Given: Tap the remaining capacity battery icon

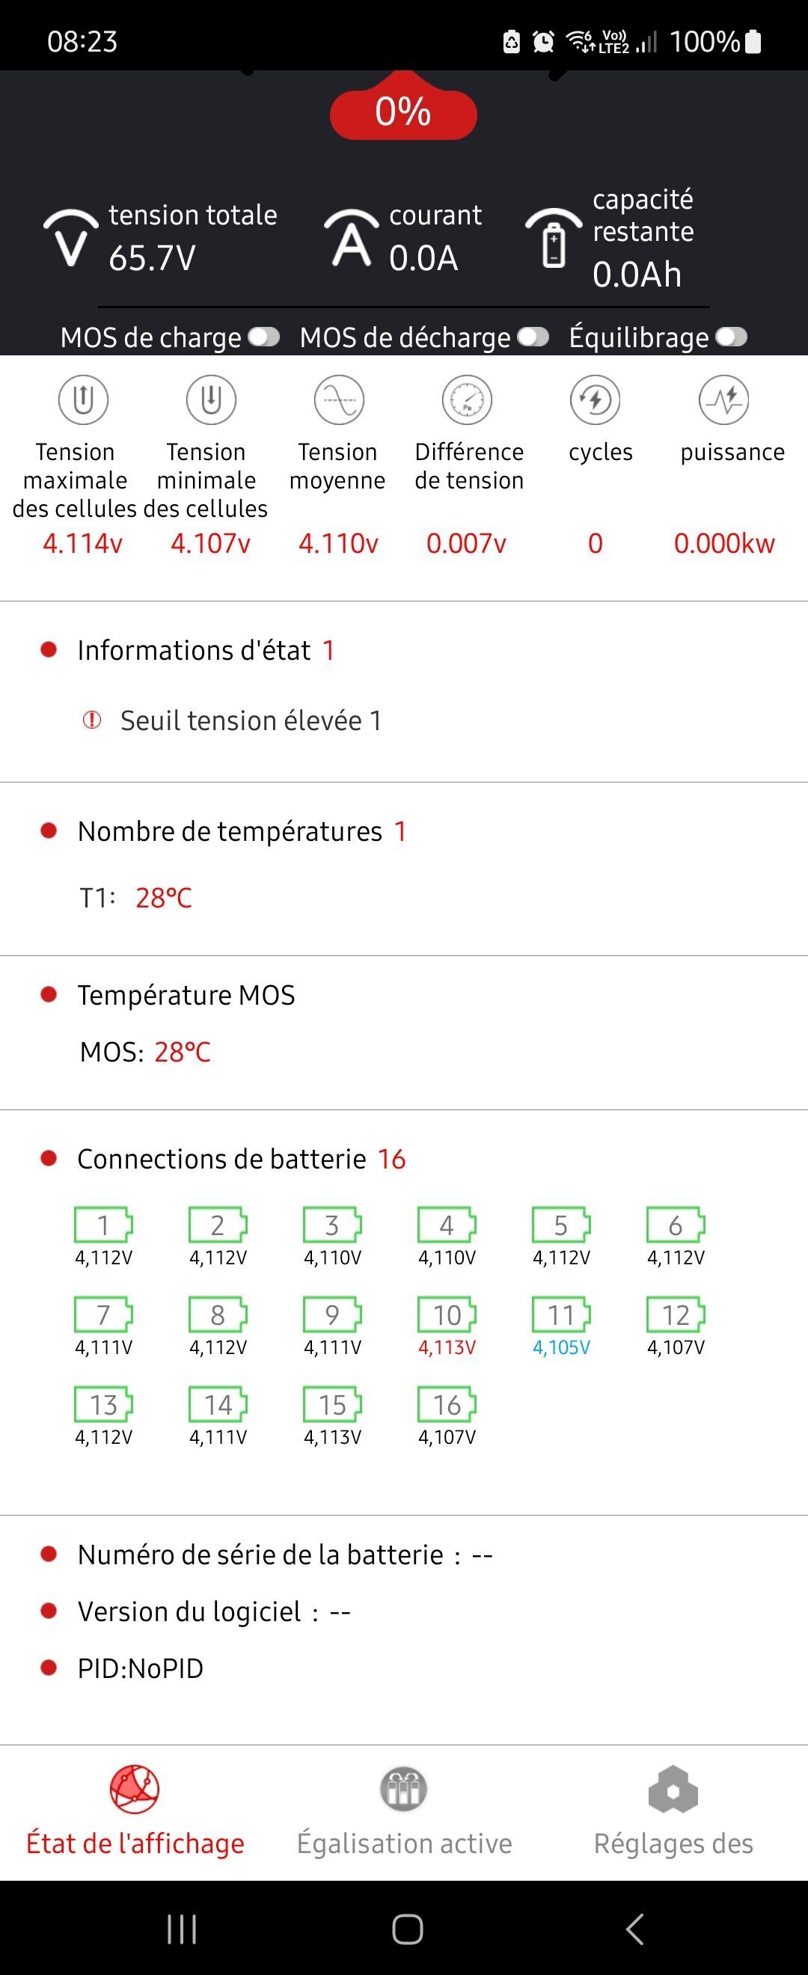Looking at the screenshot, I should click(x=554, y=239).
